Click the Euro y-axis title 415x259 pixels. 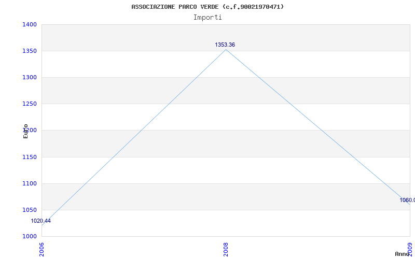click(x=25, y=132)
